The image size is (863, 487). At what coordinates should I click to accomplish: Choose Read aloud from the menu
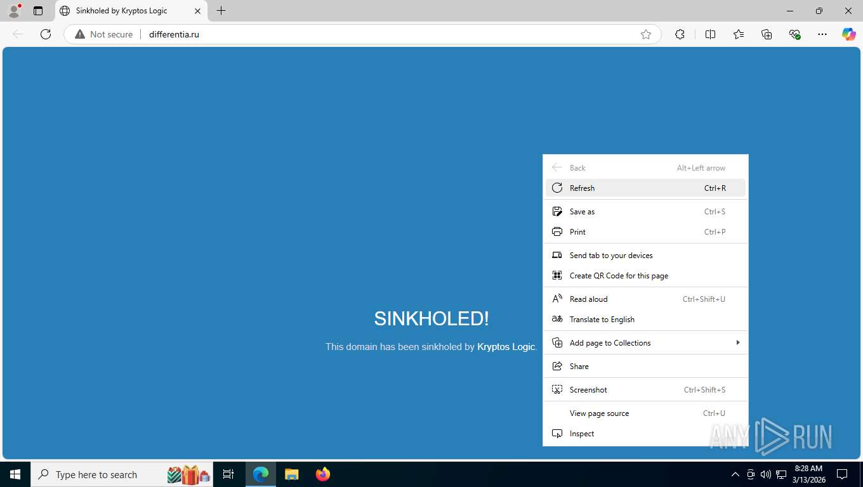click(x=645, y=299)
